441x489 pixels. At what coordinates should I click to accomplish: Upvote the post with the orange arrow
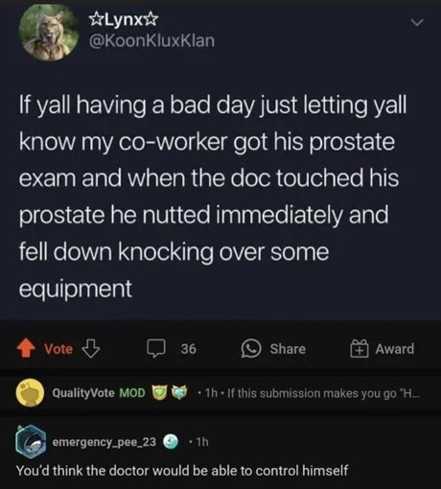click(x=26, y=348)
